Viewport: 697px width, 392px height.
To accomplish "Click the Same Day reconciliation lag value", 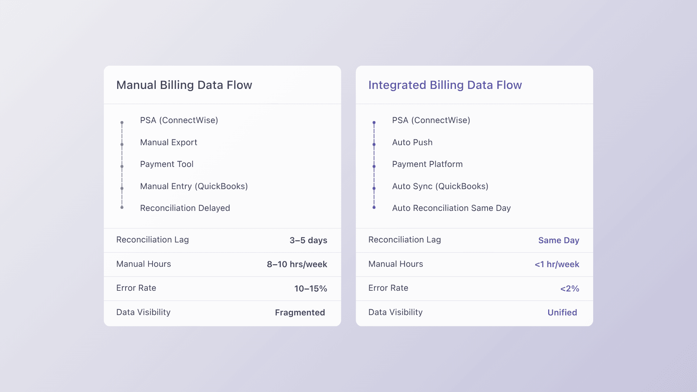I will [x=558, y=240].
